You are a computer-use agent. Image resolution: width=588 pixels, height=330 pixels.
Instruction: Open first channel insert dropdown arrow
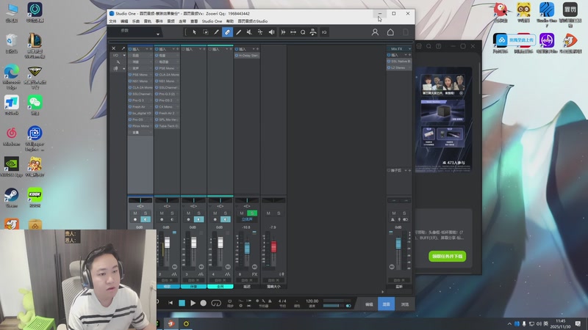[147, 49]
